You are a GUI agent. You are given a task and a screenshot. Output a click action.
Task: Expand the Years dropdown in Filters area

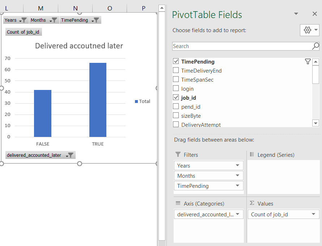[237, 166]
